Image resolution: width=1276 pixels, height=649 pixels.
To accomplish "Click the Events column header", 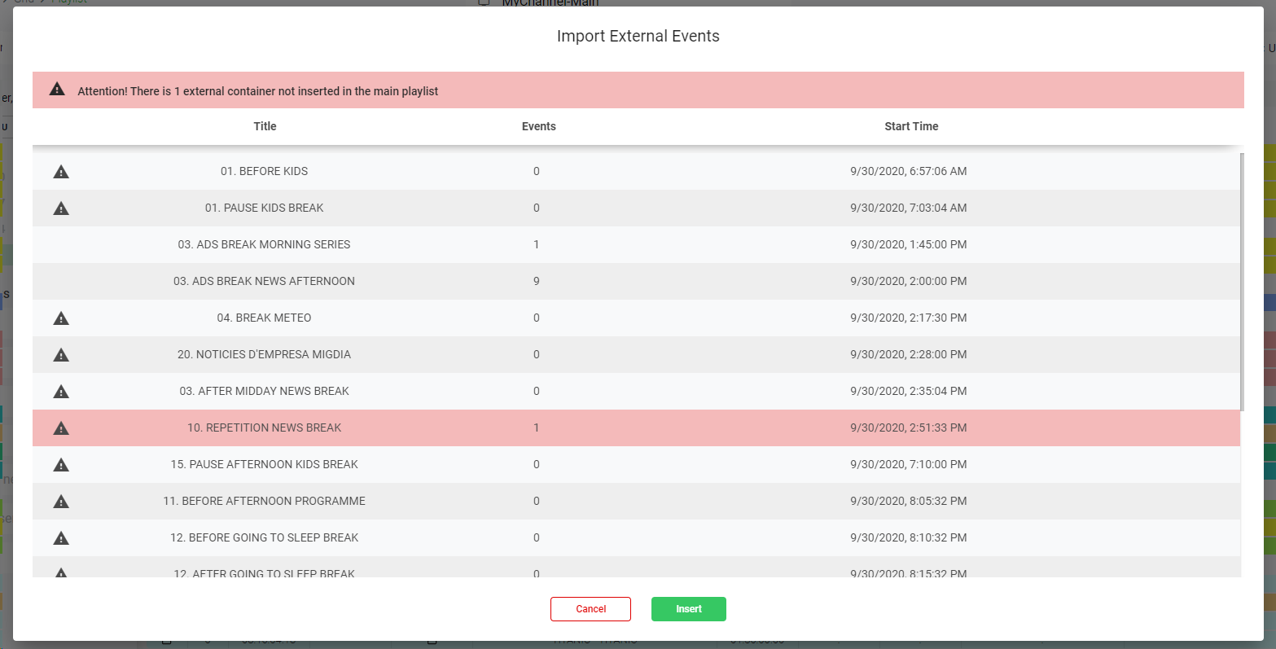I will [x=538, y=126].
